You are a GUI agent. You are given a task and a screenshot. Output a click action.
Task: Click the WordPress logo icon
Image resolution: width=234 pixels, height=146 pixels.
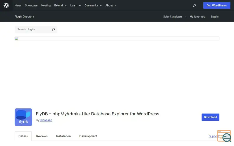point(6,6)
